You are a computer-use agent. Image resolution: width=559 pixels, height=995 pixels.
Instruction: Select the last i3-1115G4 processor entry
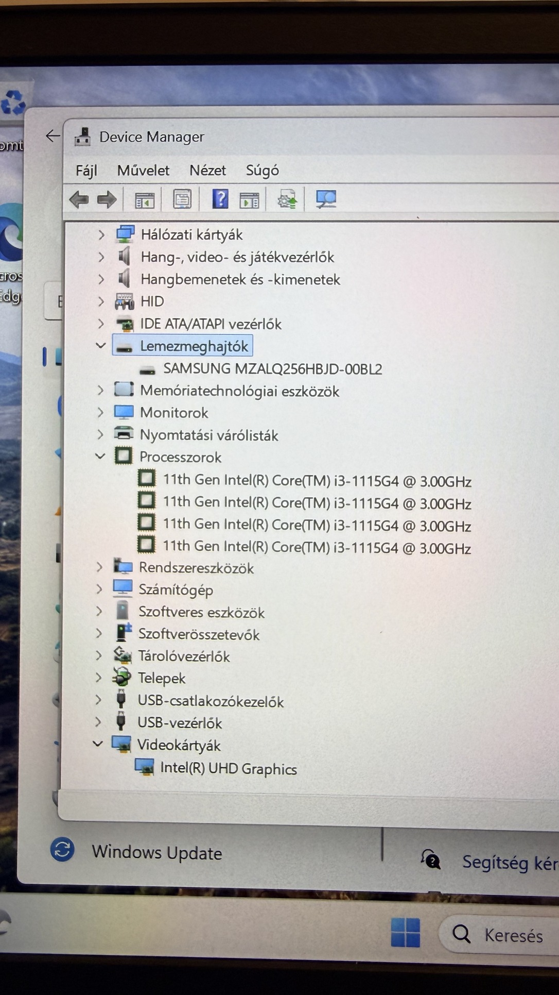pyautogui.click(x=317, y=547)
